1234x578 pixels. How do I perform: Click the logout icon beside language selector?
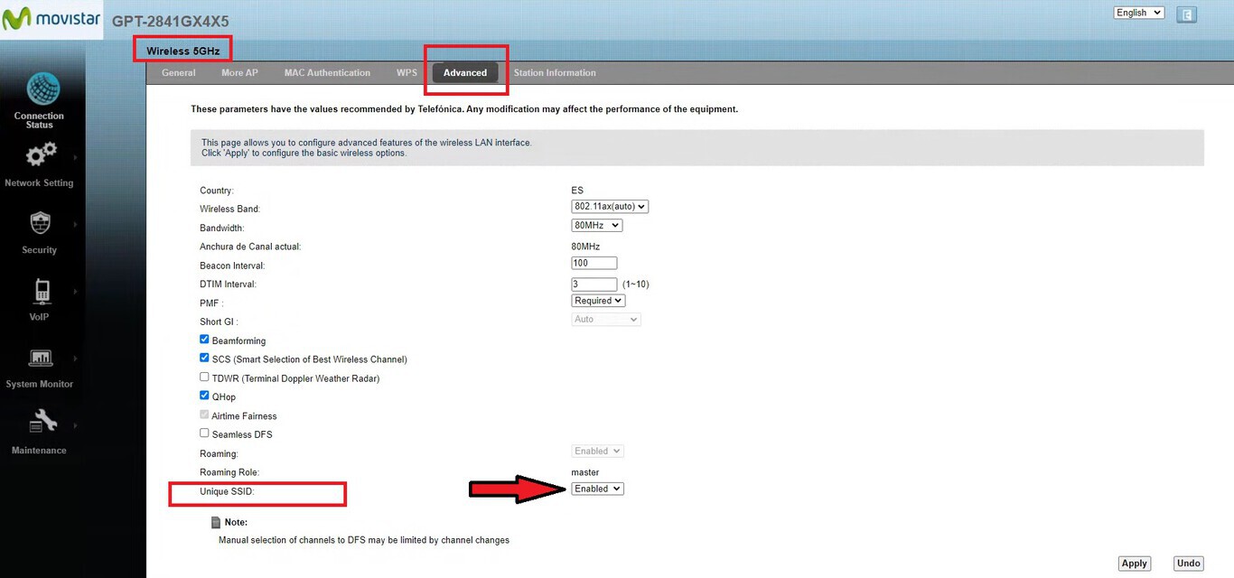pyautogui.click(x=1188, y=14)
